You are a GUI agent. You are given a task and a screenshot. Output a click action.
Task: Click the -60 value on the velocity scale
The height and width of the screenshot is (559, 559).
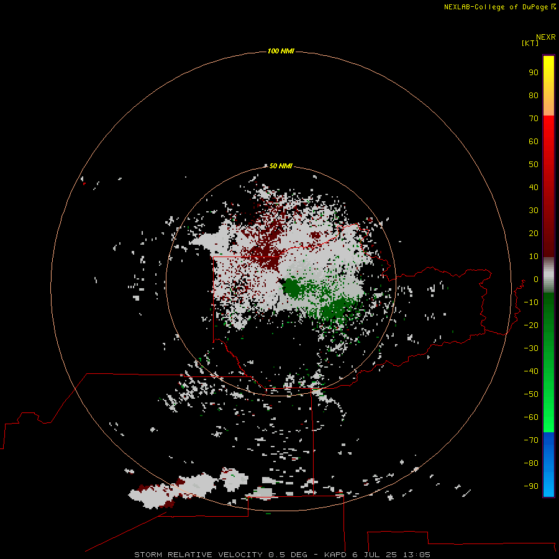click(531, 417)
